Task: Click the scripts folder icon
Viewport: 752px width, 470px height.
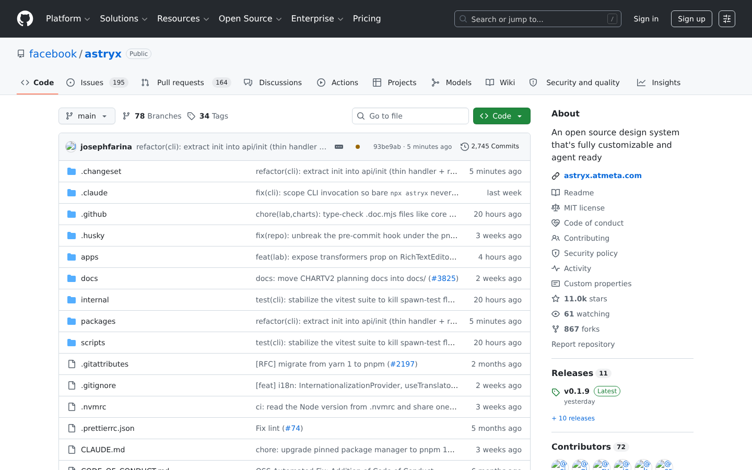Action: point(72,343)
